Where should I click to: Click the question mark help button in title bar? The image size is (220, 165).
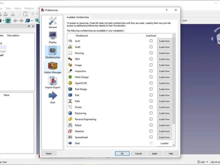tap(167, 10)
